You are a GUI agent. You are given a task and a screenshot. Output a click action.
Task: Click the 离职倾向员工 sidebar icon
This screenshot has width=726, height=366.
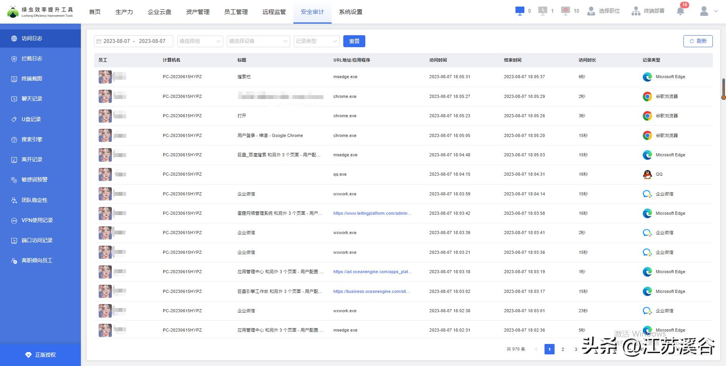[14, 260]
